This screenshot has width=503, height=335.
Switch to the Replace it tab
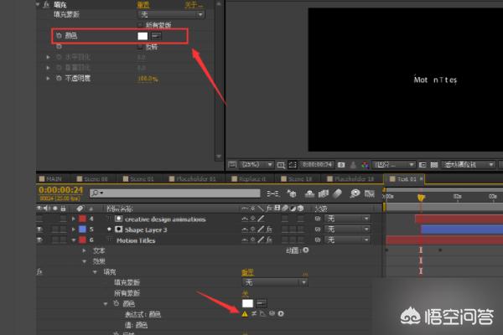pyautogui.click(x=251, y=178)
